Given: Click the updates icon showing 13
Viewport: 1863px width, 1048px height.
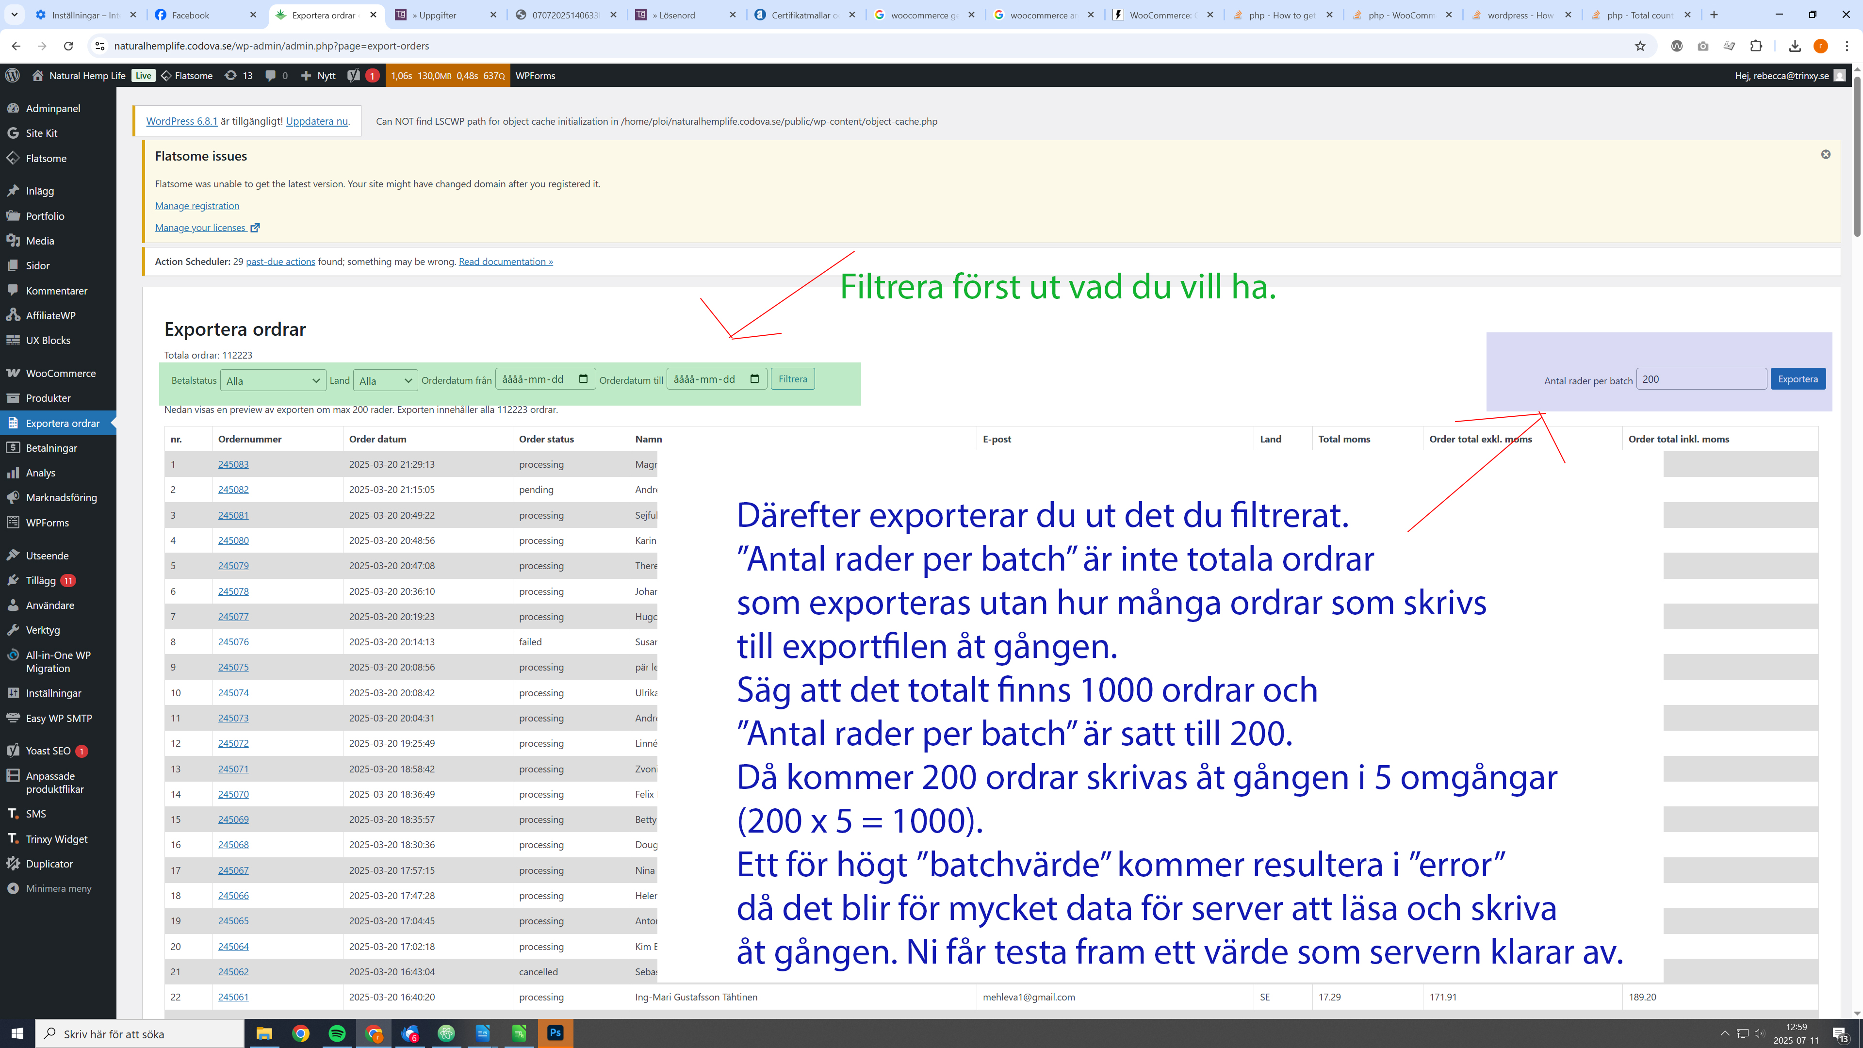Looking at the screenshot, I should (x=239, y=75).
